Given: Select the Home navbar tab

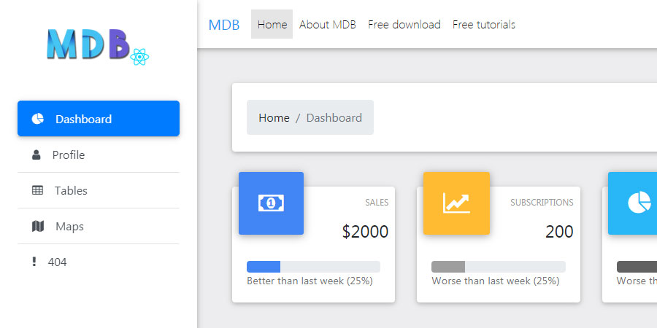Looking at the screenshot, I should [x=272, y=24].
